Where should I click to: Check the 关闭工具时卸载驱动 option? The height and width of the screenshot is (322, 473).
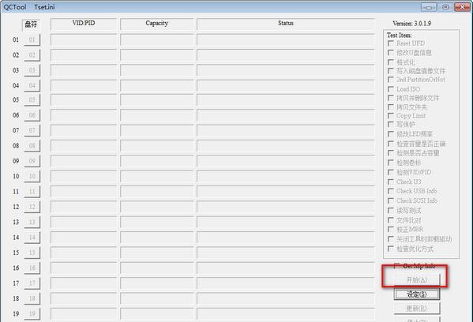click(x=391, y=239)
